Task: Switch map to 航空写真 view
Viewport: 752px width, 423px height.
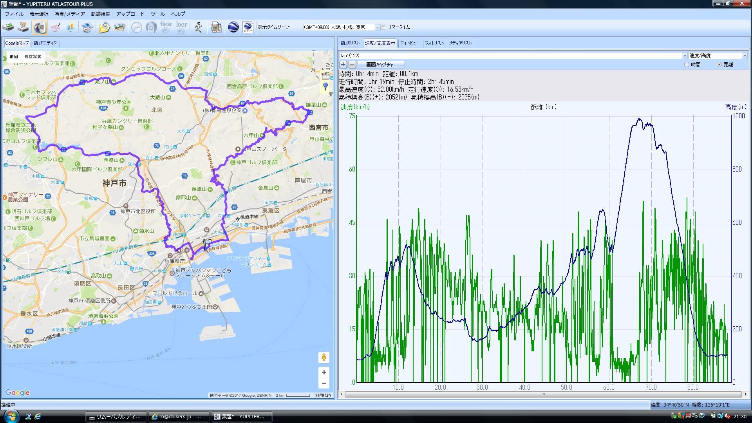Action: (x=33, y=57)
